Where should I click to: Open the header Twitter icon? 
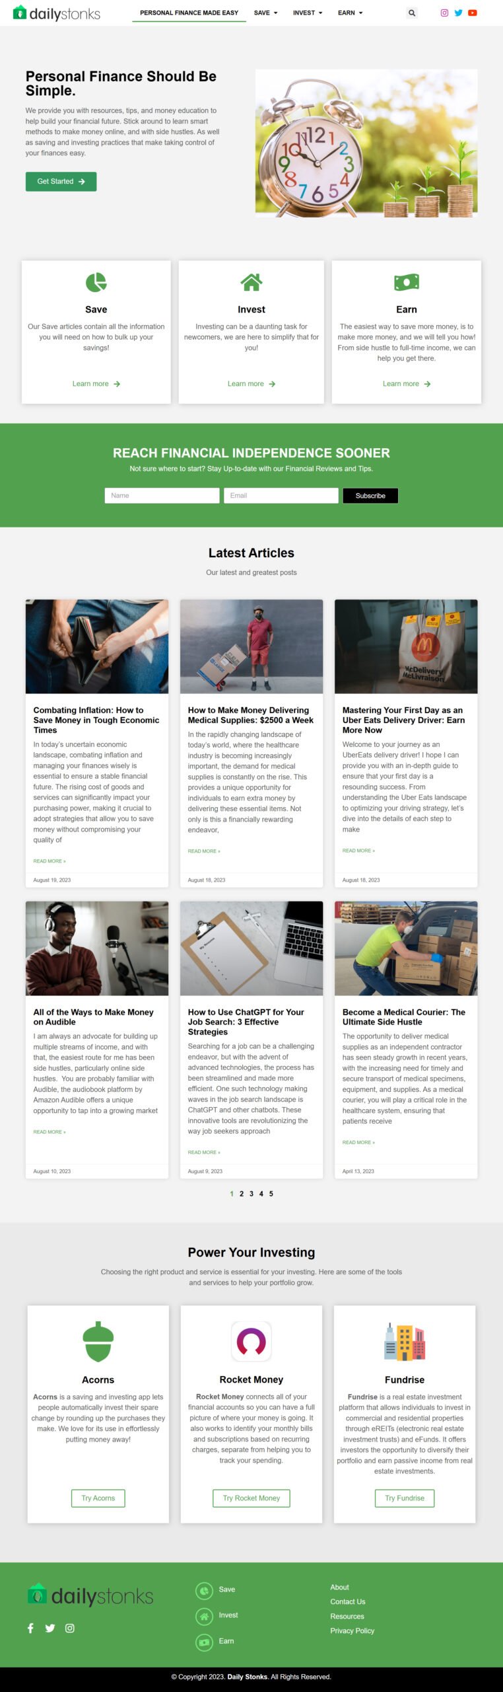(x=458, y=13)
